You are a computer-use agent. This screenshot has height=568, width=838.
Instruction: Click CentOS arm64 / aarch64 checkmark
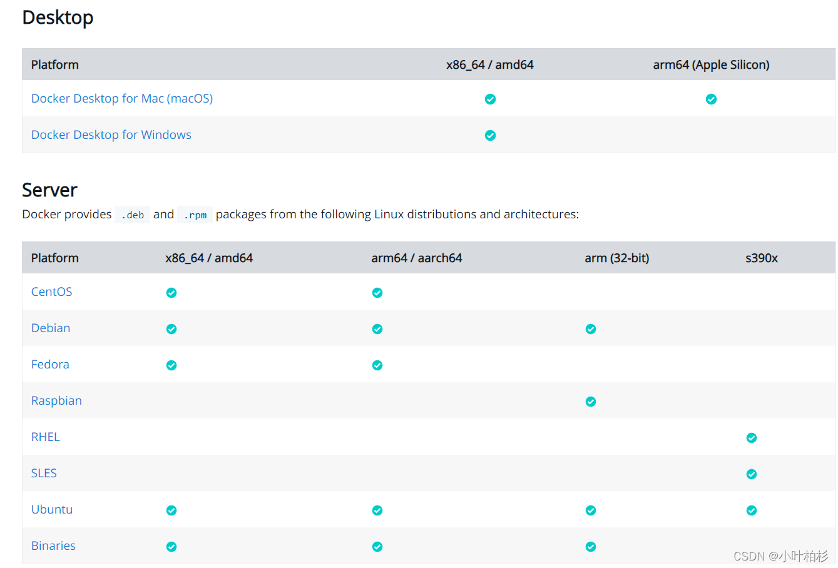377,293
